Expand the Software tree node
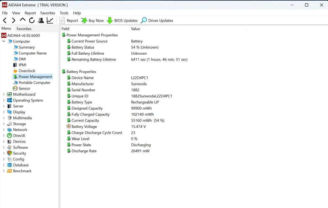Image resolution: width=328 pixels, height=208 pixels. [4, 147]
